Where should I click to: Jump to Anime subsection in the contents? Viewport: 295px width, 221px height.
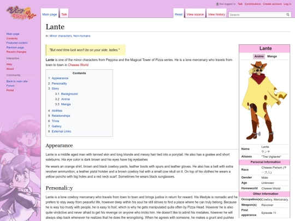66,99
